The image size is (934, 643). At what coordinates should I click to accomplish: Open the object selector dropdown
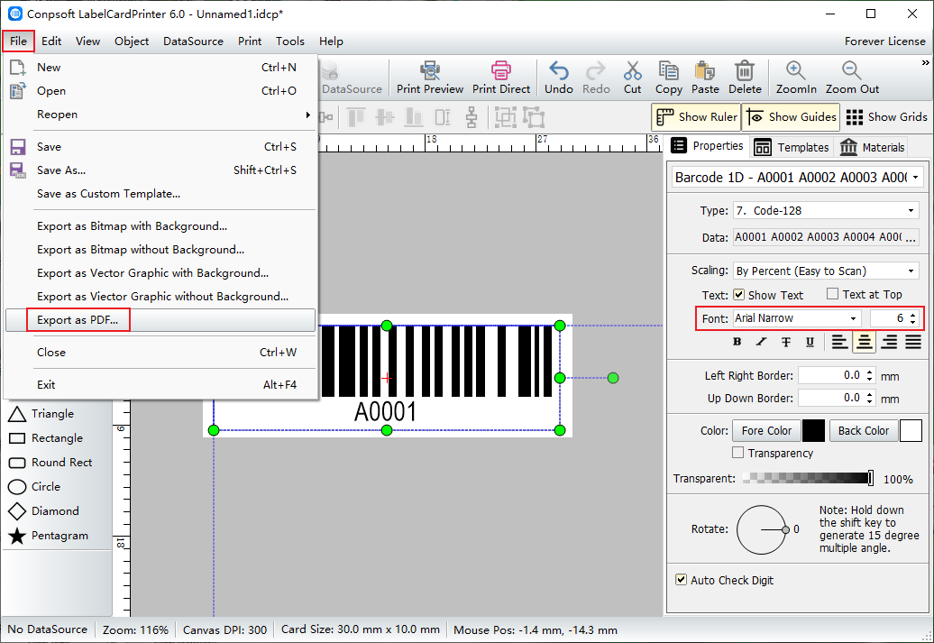916,177
